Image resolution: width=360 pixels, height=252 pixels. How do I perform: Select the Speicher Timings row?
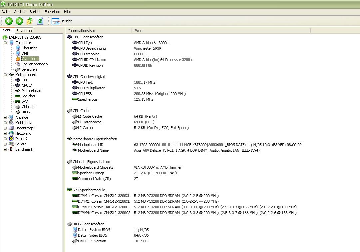[x=124, y=173]
